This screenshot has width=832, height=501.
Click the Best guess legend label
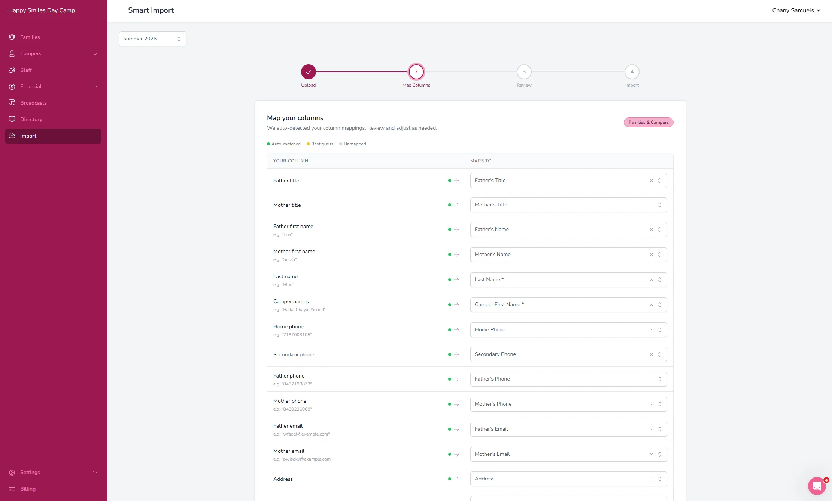[322, 144]
